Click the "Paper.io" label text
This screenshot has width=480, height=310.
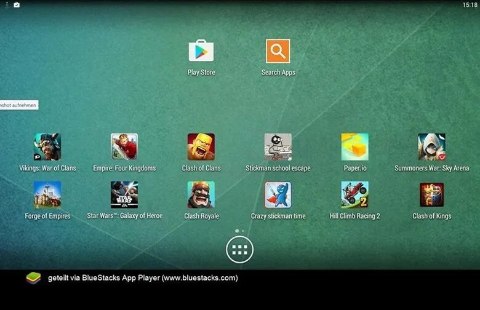(355, 169)
